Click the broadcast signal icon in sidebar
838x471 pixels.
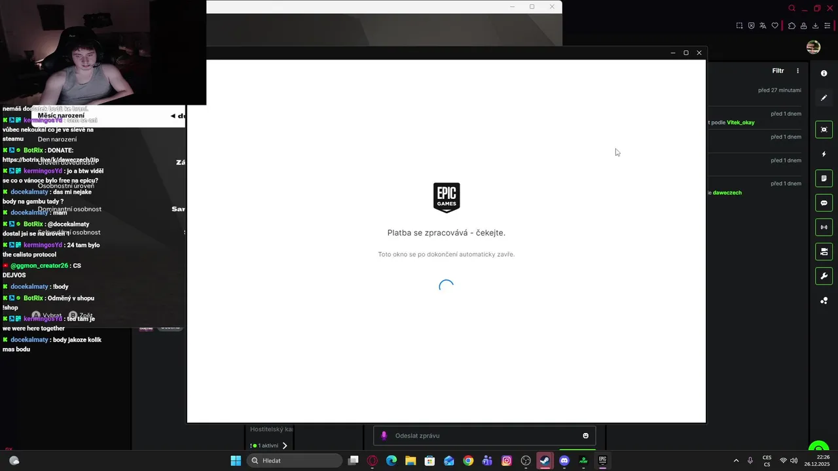click(824, 227)
